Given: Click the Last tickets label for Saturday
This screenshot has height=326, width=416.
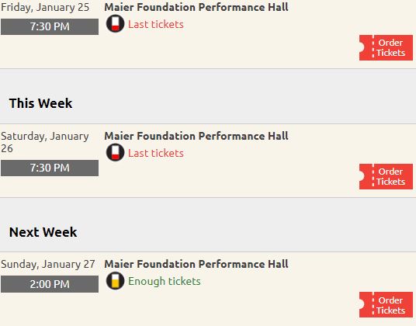Looking at the screenshot, I should (156, 153).
